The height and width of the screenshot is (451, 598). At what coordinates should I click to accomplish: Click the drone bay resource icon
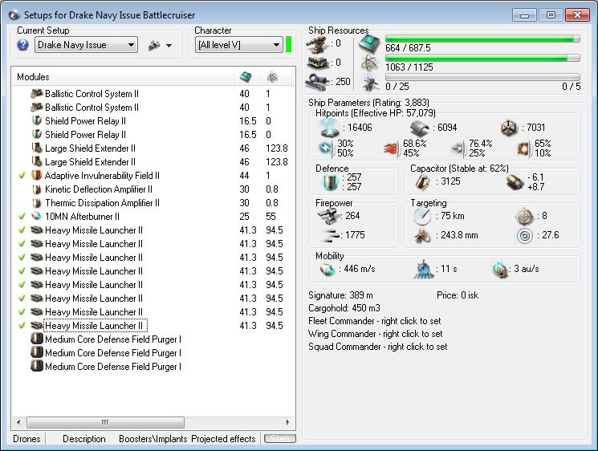coord(370,83)
